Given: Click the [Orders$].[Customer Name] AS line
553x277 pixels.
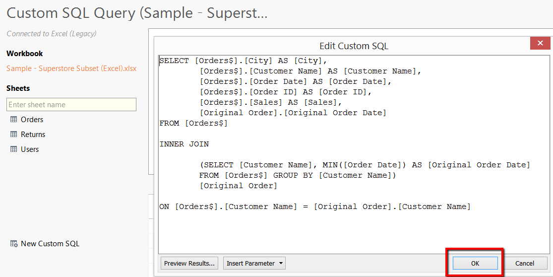Looking at the screenshot, I should coord(310,71).
